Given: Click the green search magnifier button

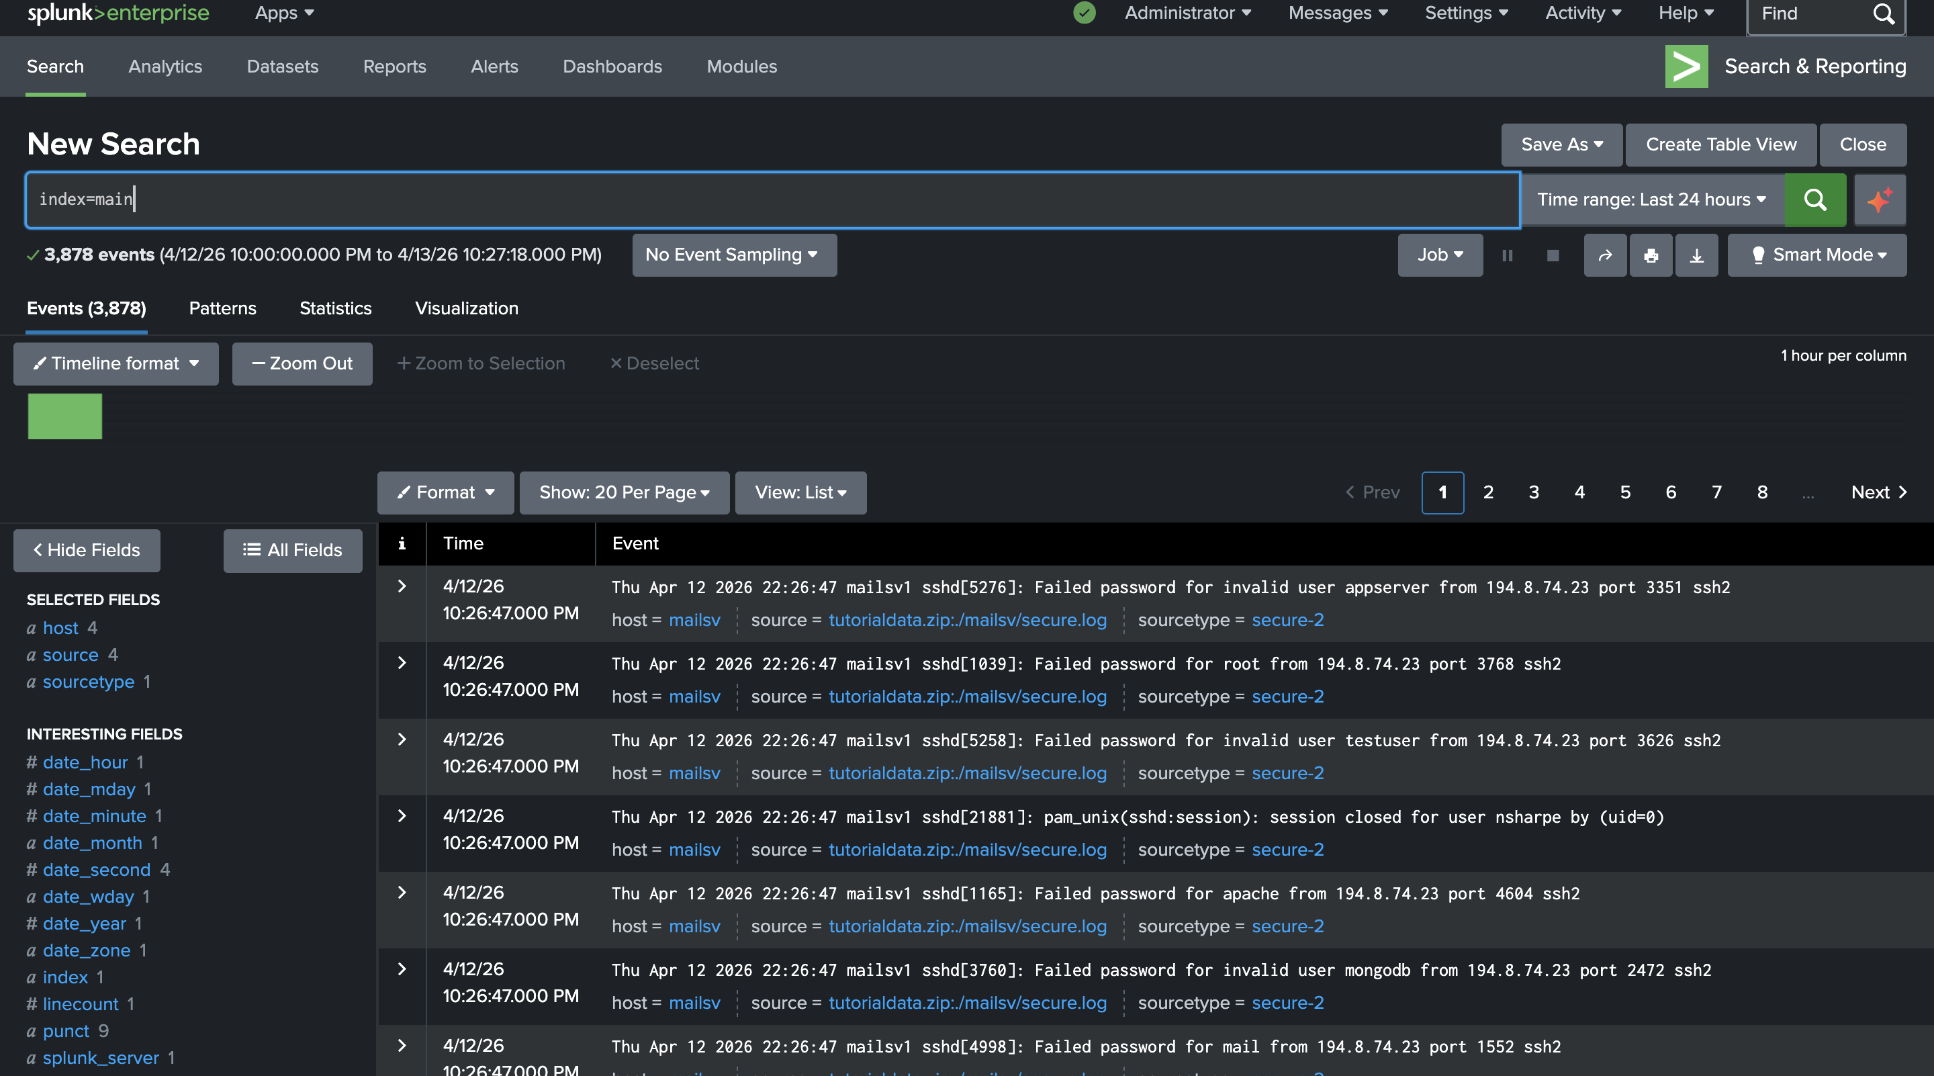Looking at the screenshot, I should [x=1814, y=199].
